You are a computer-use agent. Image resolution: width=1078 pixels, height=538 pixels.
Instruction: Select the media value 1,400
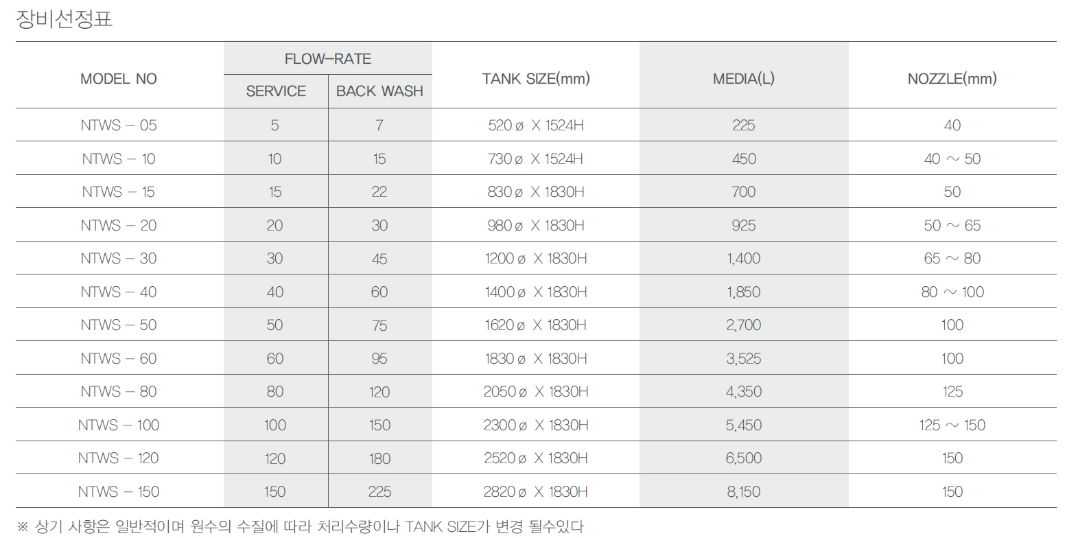coord(744,259)
